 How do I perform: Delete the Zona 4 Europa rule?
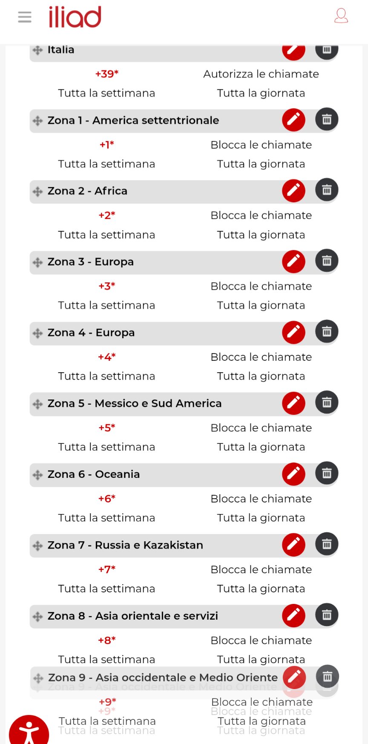(327, 332)
